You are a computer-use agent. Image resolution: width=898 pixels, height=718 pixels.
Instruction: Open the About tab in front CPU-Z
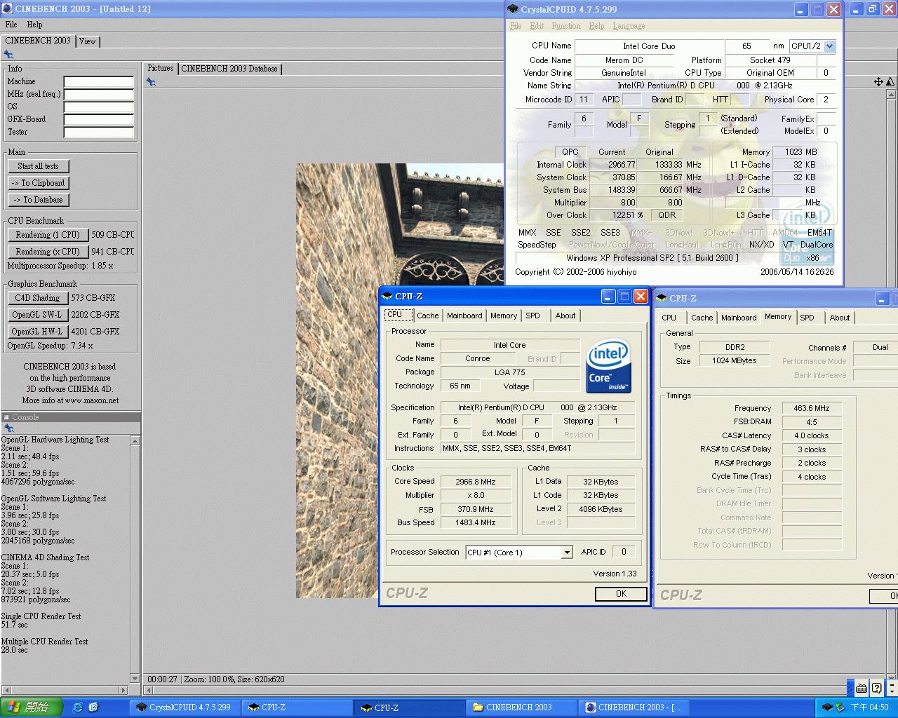(x=565, y=316)
